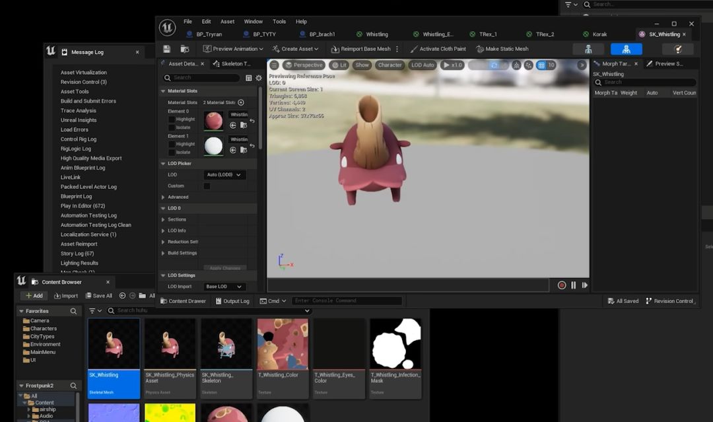
Task: Open the Create Asset dropdown
Action: click(295, 49)
